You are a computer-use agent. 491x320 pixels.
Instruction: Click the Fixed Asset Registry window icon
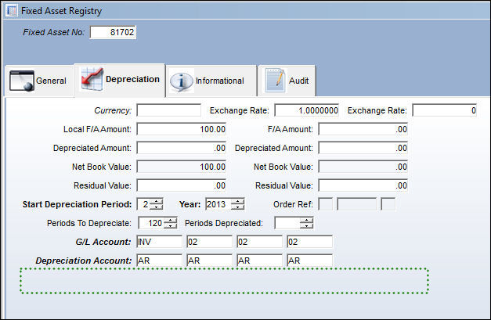12,11
